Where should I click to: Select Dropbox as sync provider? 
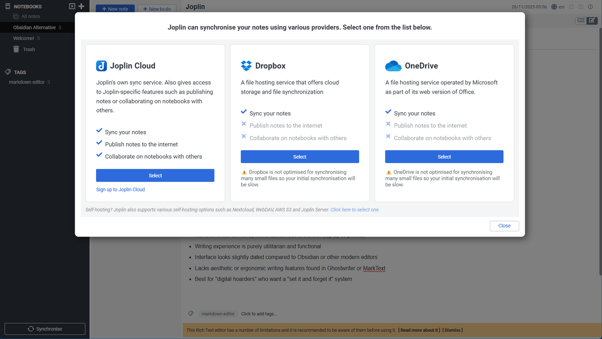[300, 157]
